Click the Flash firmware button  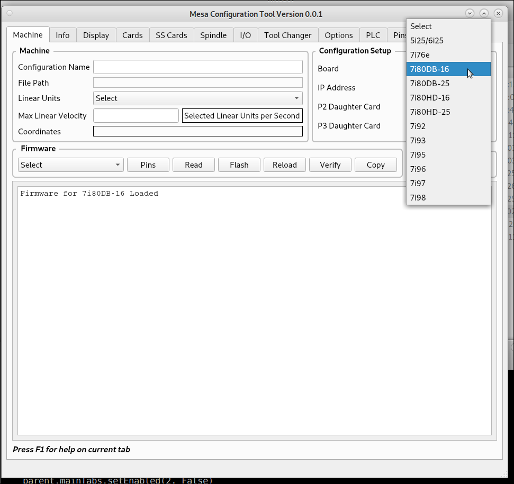coord(239,165)
